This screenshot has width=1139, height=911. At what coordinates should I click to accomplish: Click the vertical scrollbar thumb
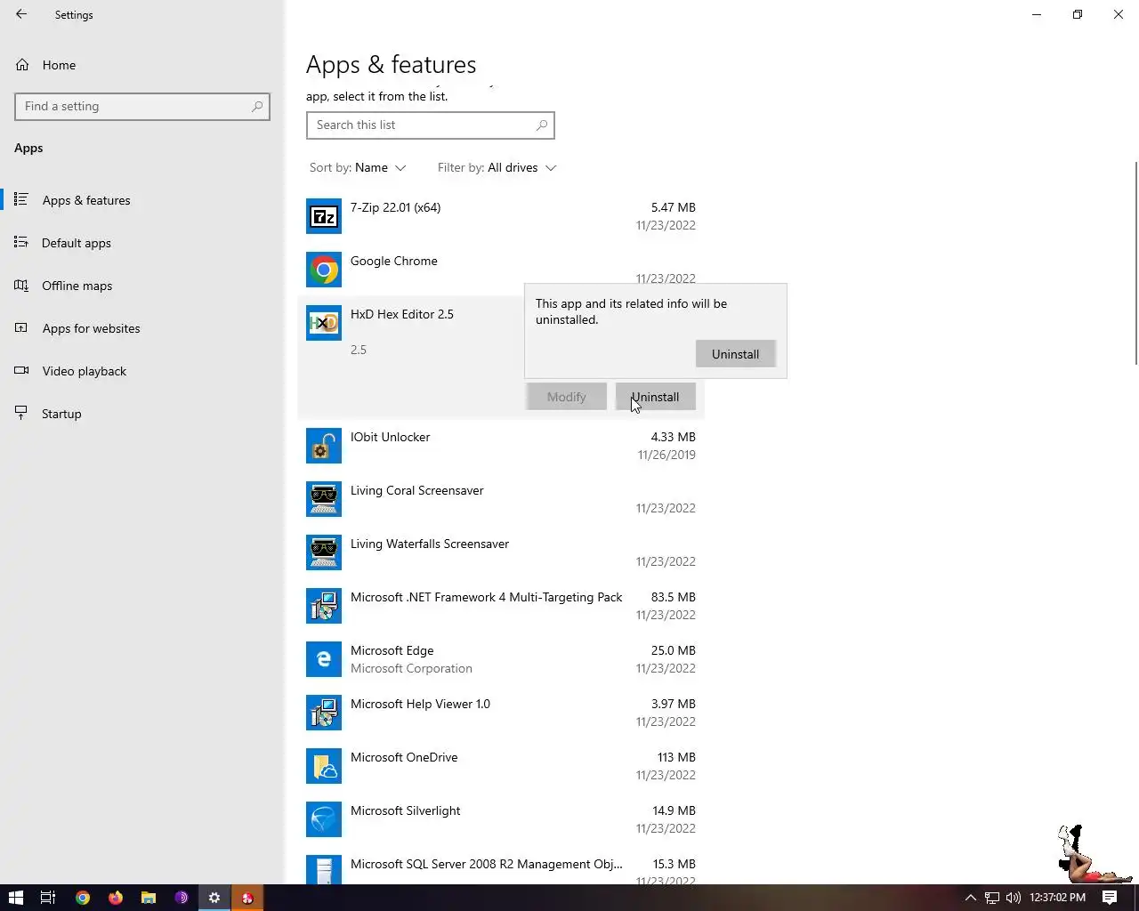point(1135,262)
